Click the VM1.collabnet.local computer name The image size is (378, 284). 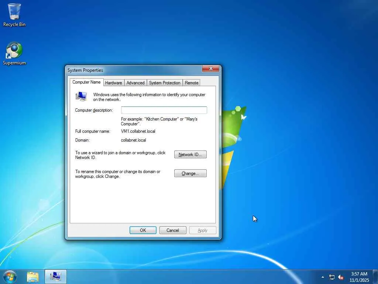tap(138, 131)
